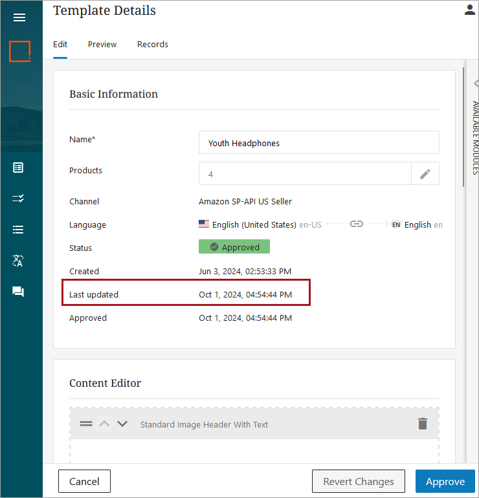Screen dimensions: 479x498
Task: Open the bulleted list sidebar icon
Action: [x=18, y=230]
